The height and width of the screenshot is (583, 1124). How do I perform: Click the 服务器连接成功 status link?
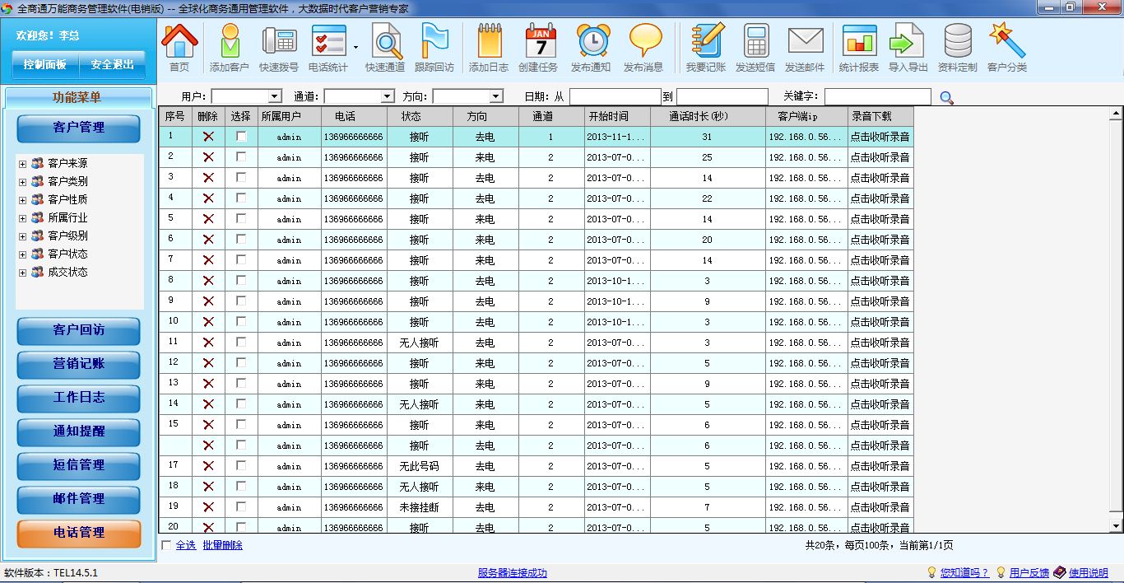[x=512, y=573]
